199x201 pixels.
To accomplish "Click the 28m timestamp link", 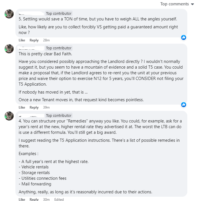I will (46, 40).
